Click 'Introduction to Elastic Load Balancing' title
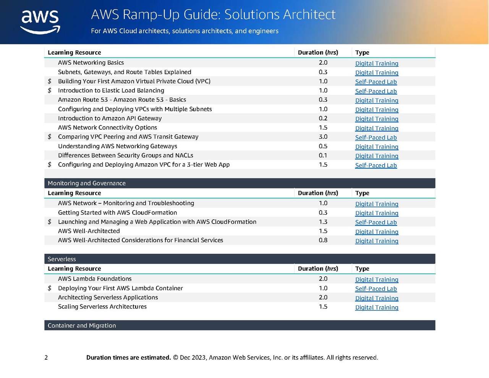489x378 pixels. pyautogui.click(x=111, y=91)
